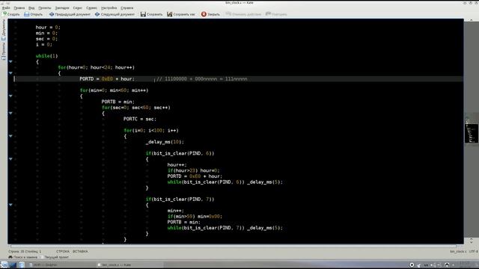Click the 'if(min>59) min=0x00;' line

pyautogui.click(x=195, y=217)
